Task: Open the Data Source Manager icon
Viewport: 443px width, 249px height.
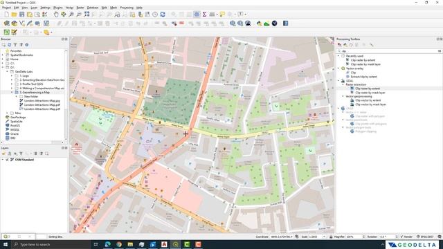Action: tap(6, 24)
